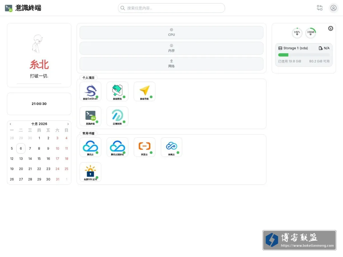Click the N/A file status indicator
The image size is (343, 257).
pos(324,48)
